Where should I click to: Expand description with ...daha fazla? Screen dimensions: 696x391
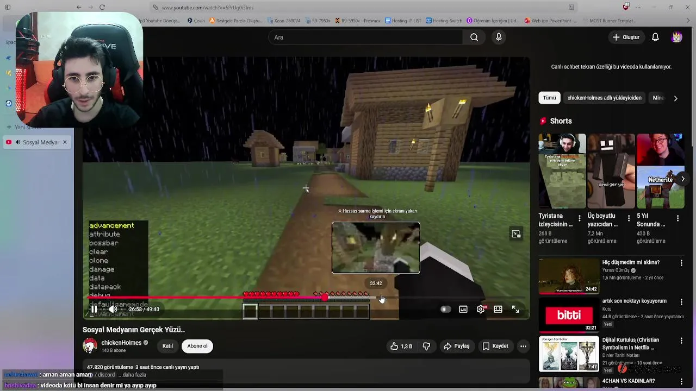(133, 375)
